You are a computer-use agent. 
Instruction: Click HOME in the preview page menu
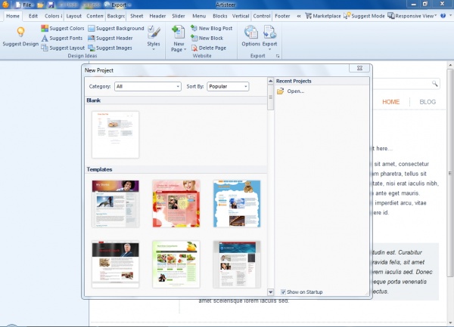(391, 102)
